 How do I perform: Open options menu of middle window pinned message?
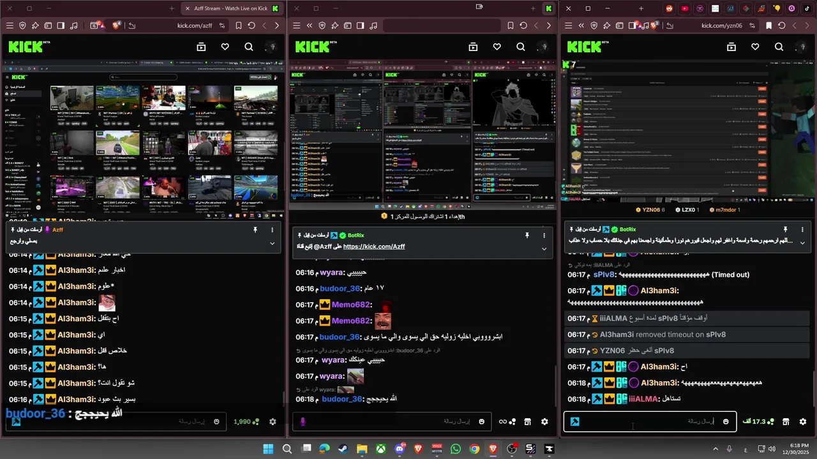pos(544,235)
